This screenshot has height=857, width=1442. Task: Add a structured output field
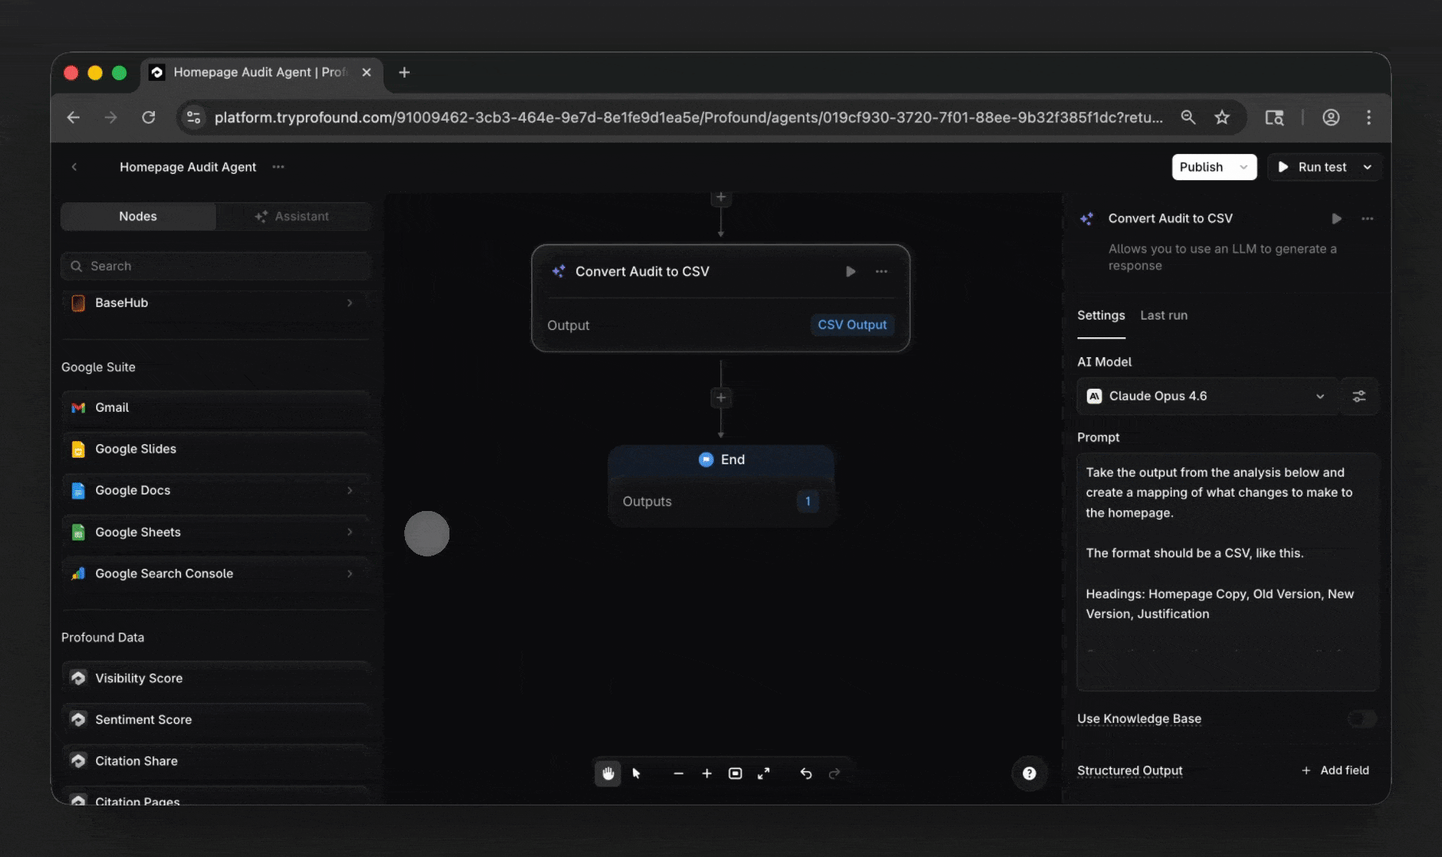pyautogui.click(x=1336, y=771)
